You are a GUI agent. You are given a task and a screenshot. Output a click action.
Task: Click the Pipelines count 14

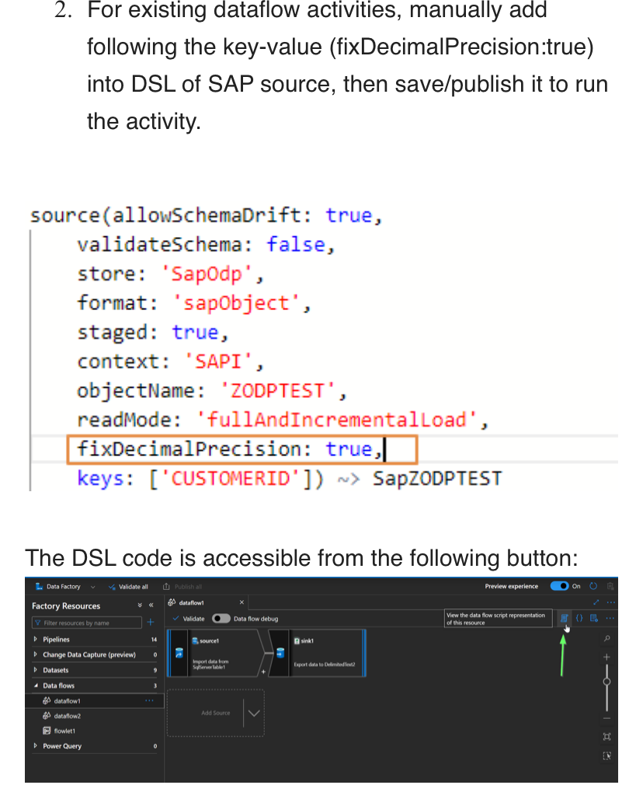point(154,640)
